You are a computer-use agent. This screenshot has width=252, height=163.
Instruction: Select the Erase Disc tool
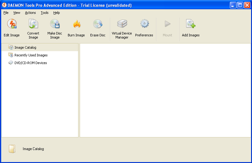(98, 28)
